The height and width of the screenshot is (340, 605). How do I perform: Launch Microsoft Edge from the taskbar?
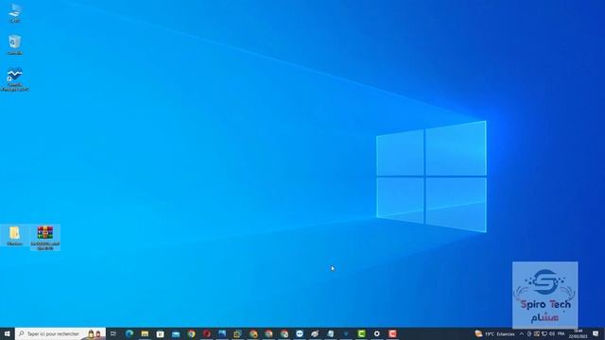click(130, 333)
